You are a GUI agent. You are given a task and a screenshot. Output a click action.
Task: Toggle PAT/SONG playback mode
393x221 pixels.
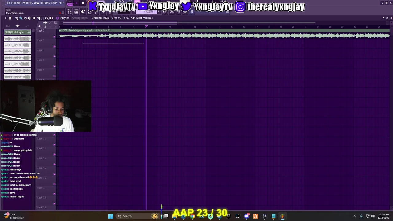(70, 3)
